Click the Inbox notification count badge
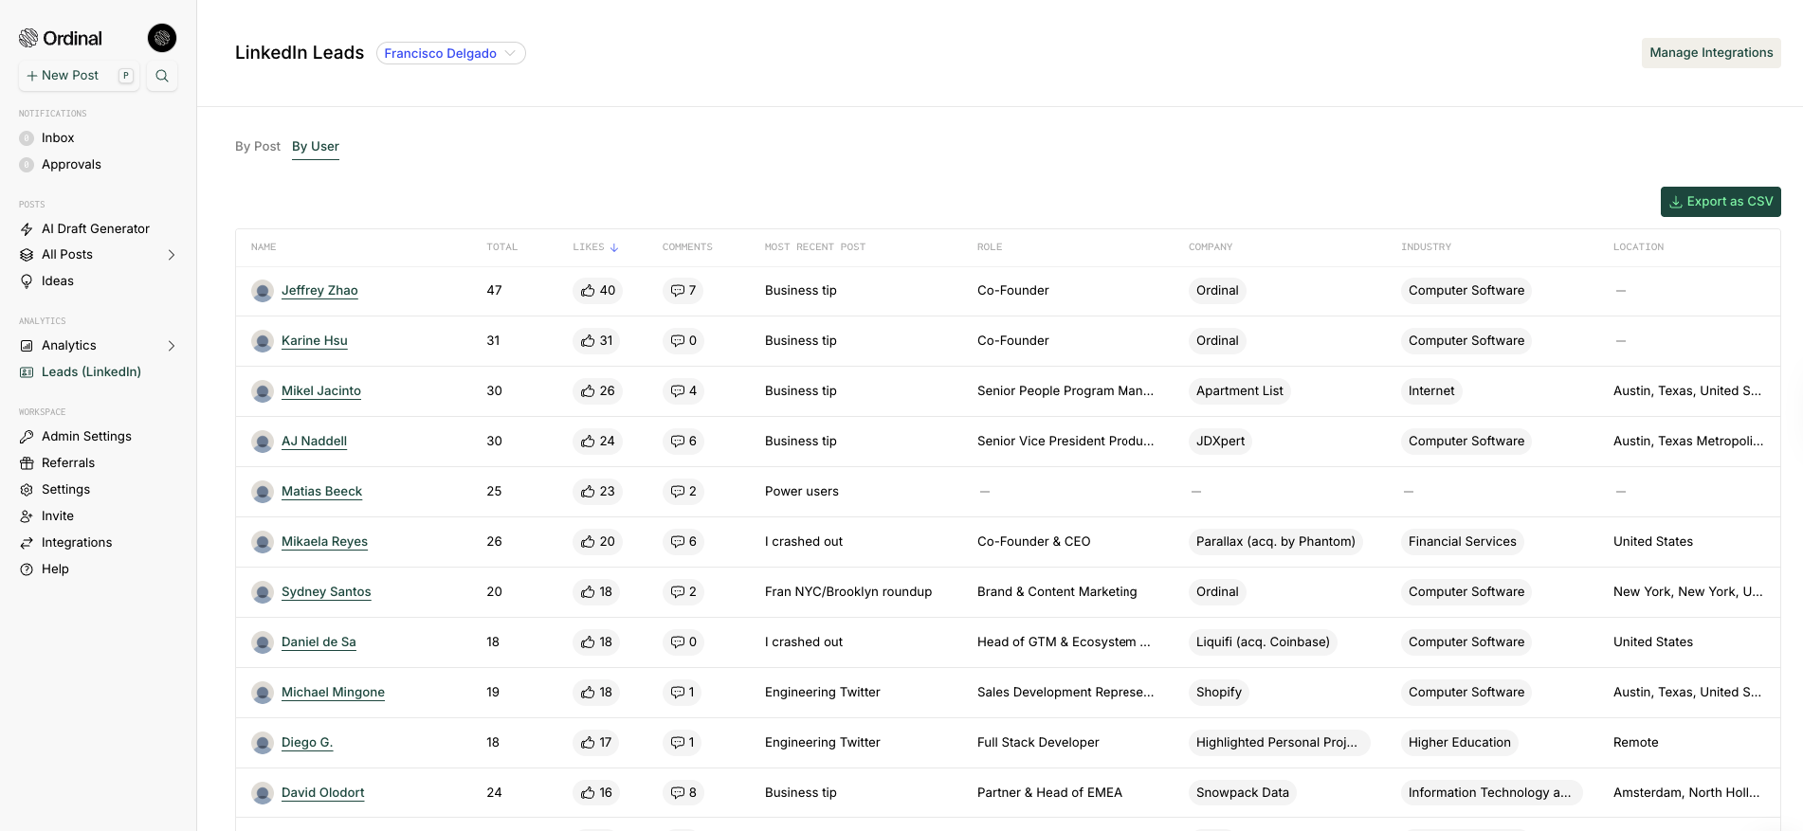This screenshot has width=1803, height=831. point(27,138)
